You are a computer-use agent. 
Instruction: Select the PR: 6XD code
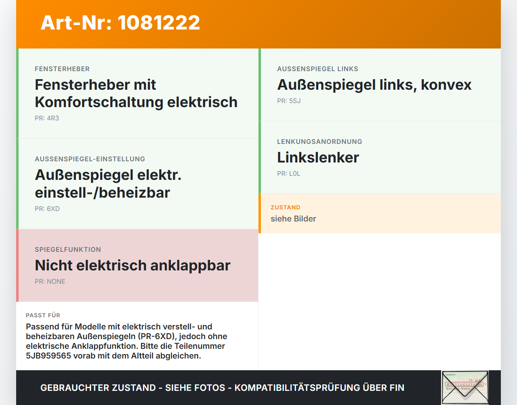coord(47,209)
